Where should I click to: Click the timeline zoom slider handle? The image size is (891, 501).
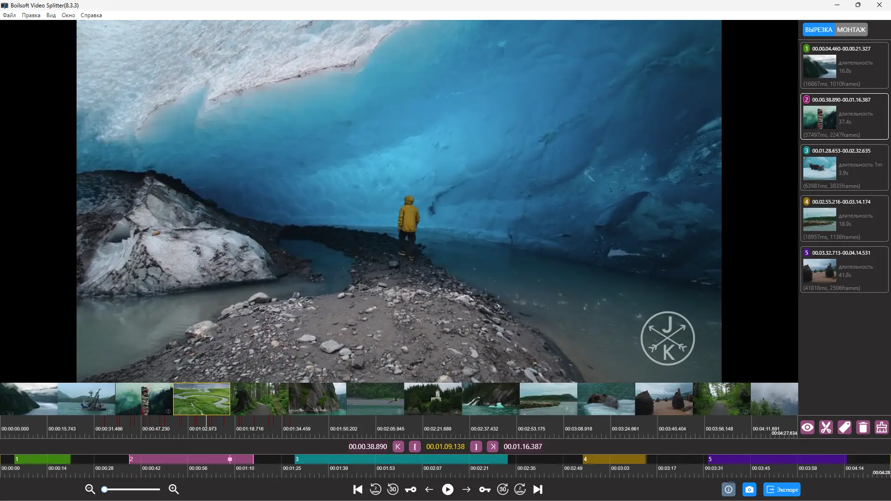pos(105,489)
